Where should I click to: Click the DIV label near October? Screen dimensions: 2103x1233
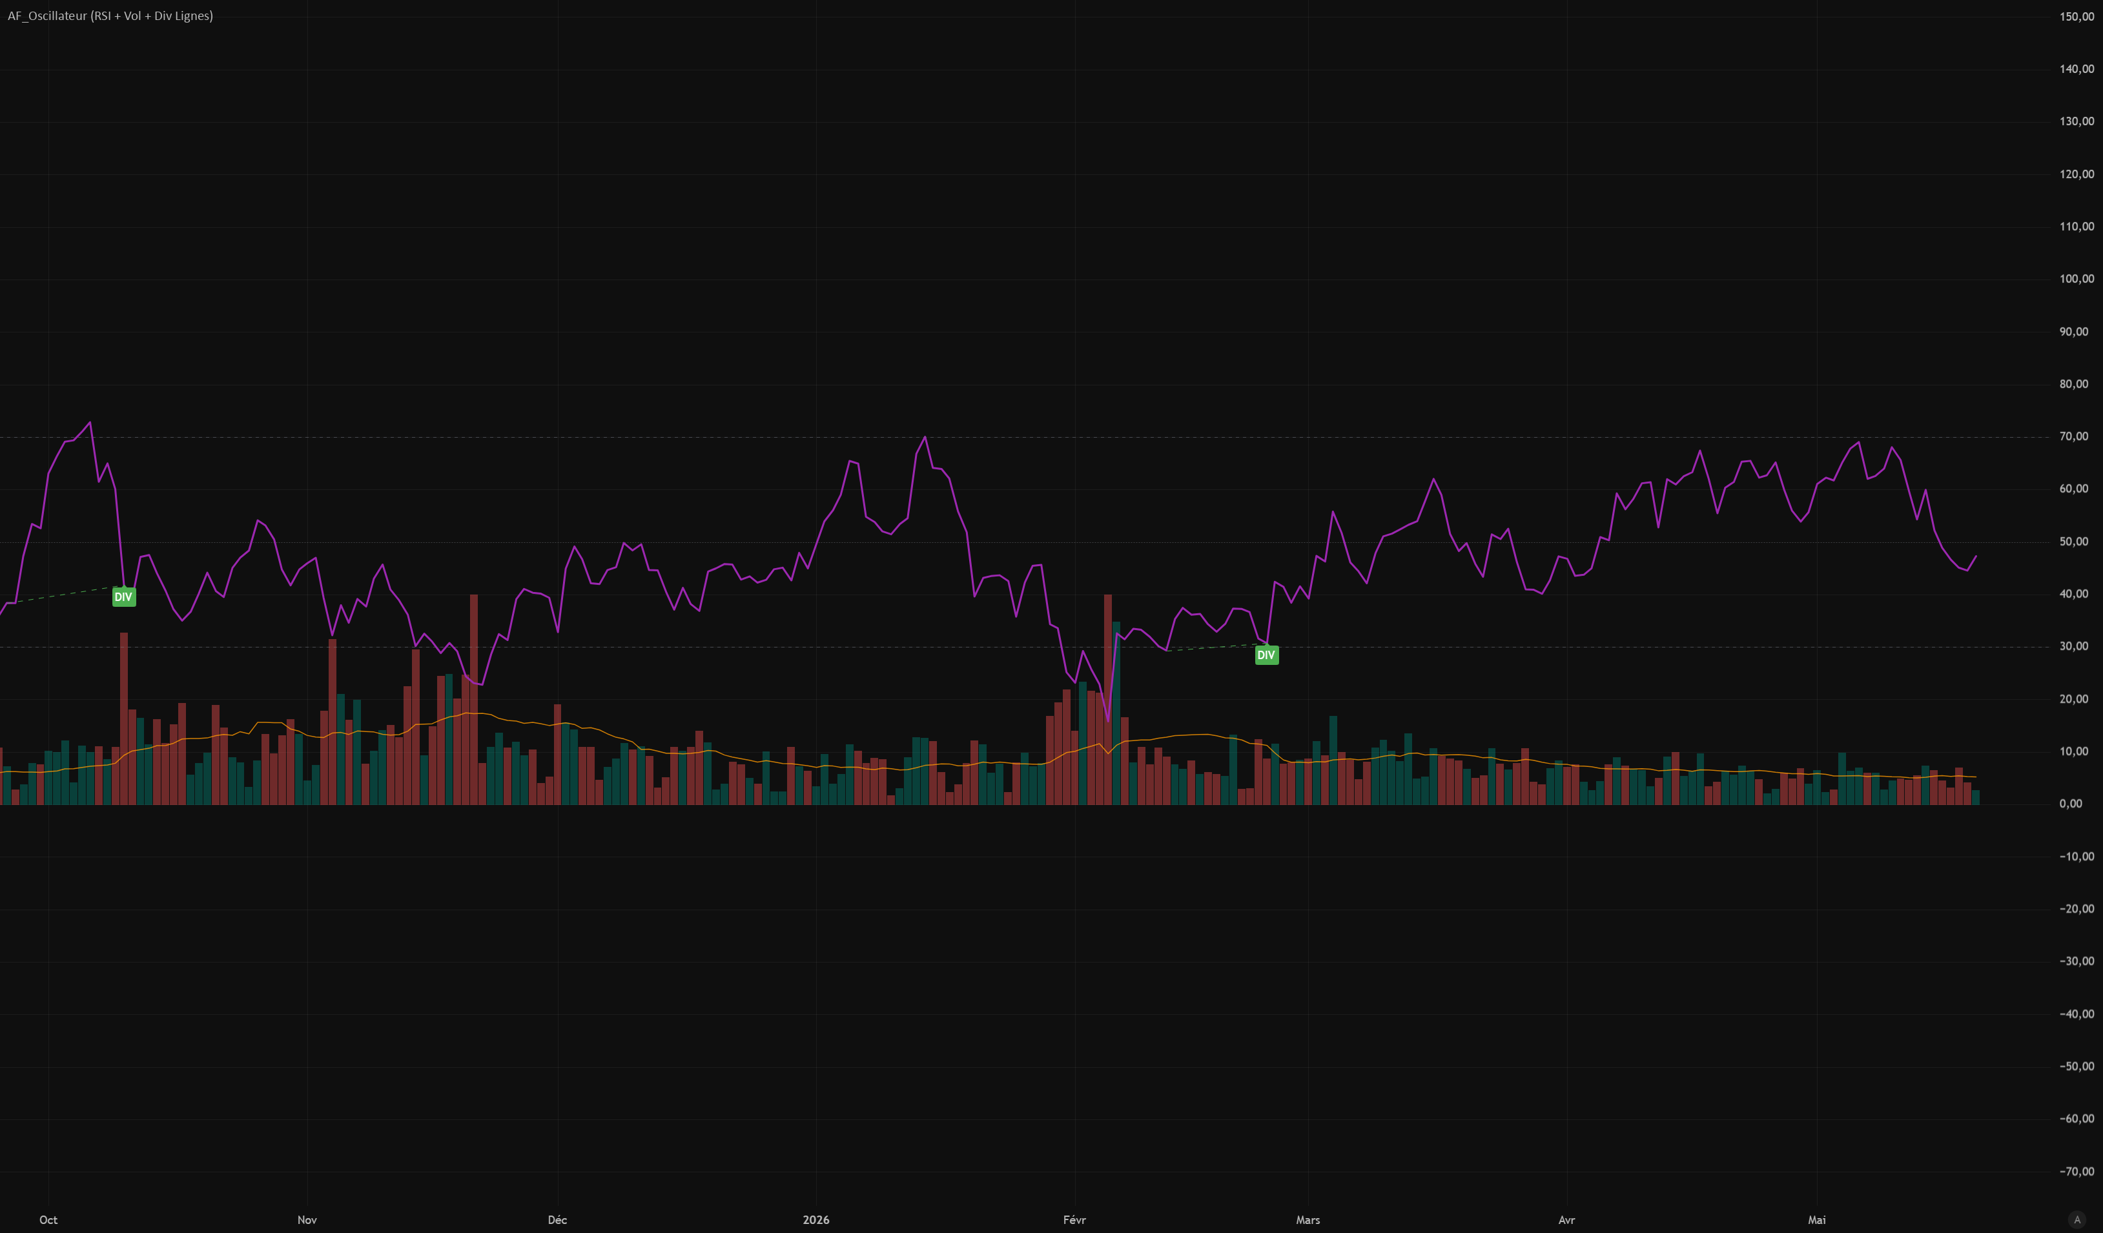(x=123, y=596)
